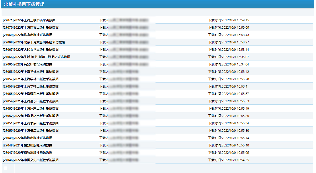Choose 2022年上海远东出版社采访数据 entry

pyautogui.click(x=31, y=94)
